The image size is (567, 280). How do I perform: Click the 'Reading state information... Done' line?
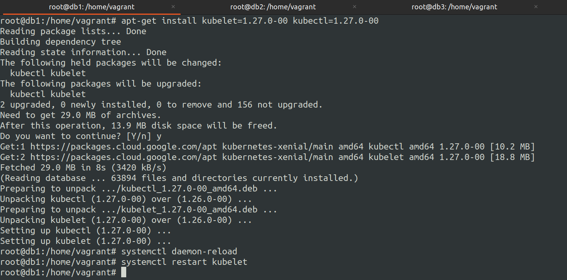coord(83,52)
